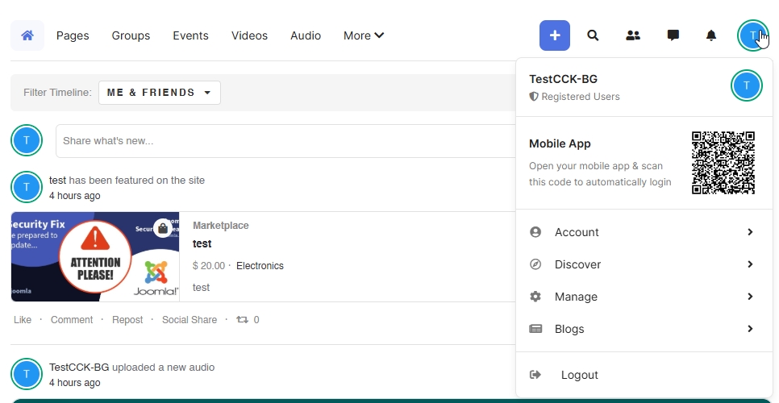Expand the Discover submenu
Screen dimensions: 779x403
click(x=643, y=264)
